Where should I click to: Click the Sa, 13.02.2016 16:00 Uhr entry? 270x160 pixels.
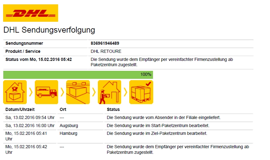(30, 126)
